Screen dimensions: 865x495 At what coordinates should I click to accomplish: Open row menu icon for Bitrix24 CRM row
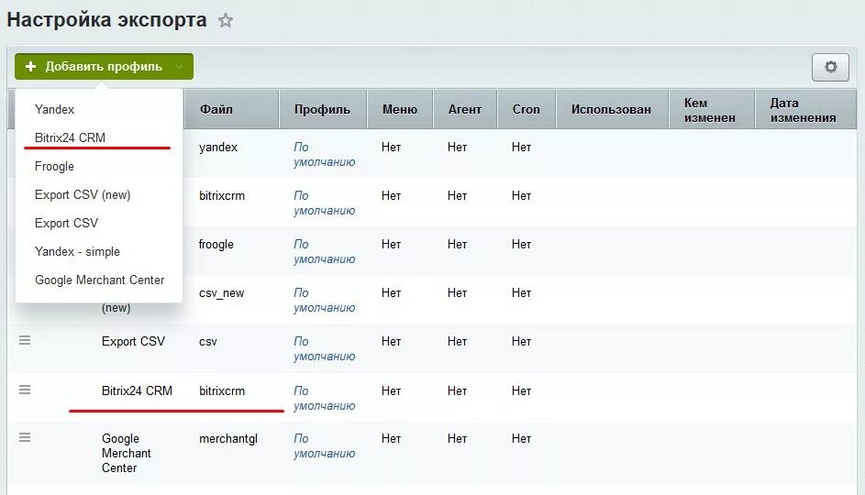(x=25, y=390)
